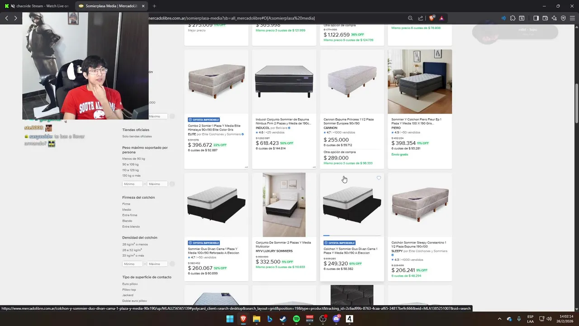Close the Somierplasa Media browser tab

click(x=143, y=6)
